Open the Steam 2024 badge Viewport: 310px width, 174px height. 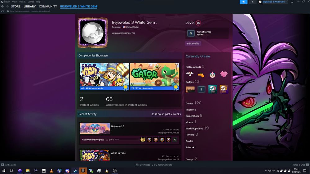(213, 89)
